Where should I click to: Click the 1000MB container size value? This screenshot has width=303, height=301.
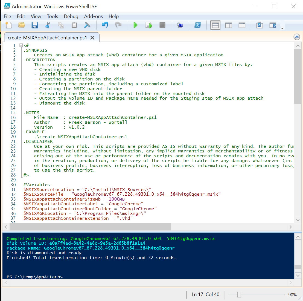116,199
